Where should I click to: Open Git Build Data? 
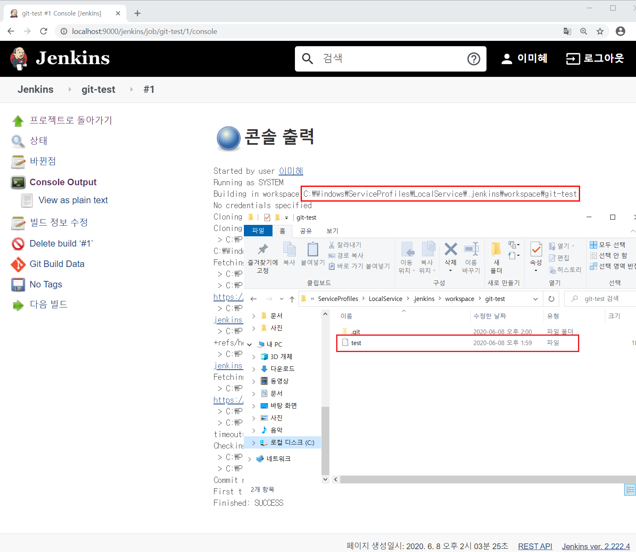point(57,264)
